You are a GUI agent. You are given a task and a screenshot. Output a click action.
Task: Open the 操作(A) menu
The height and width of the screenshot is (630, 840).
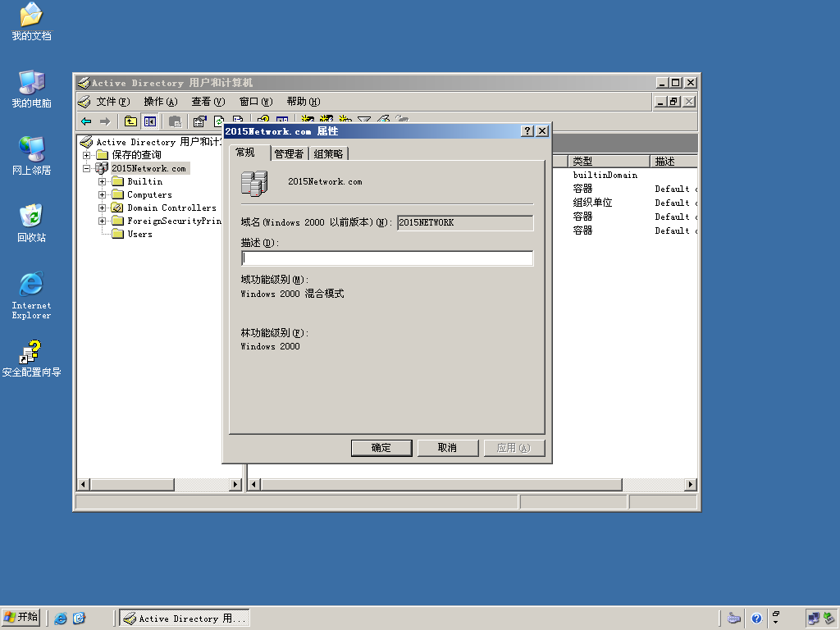pos(160,101)
